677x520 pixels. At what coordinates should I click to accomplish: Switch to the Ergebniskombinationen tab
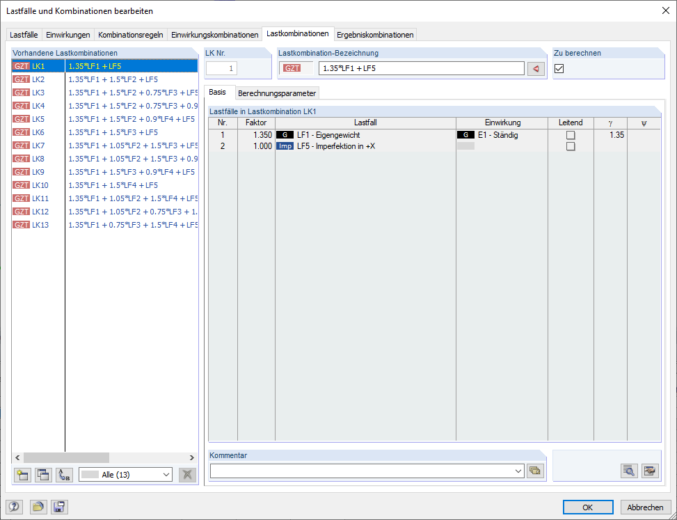coord(374,33)
